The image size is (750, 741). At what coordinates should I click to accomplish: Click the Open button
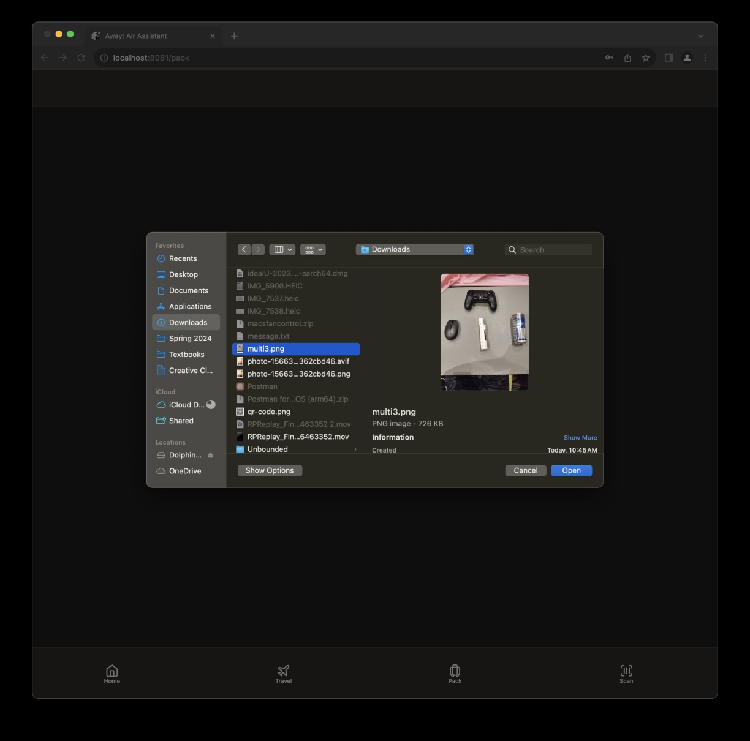tap(572, 470)
